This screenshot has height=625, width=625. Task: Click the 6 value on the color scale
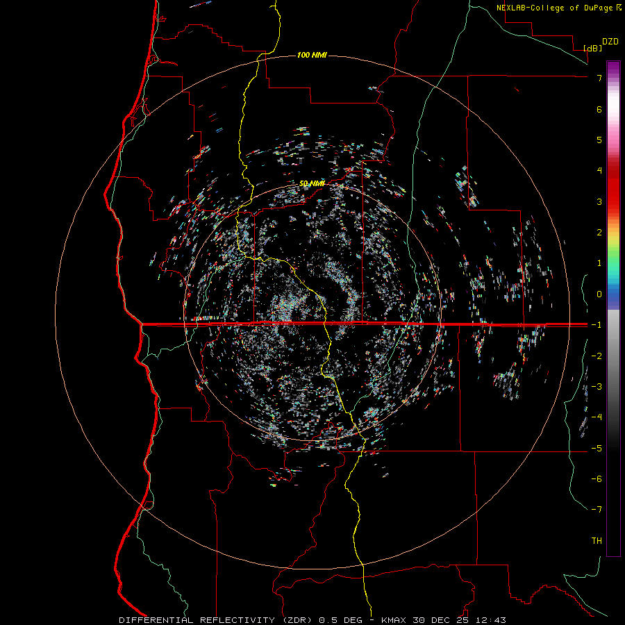click(x=599, y=109)
